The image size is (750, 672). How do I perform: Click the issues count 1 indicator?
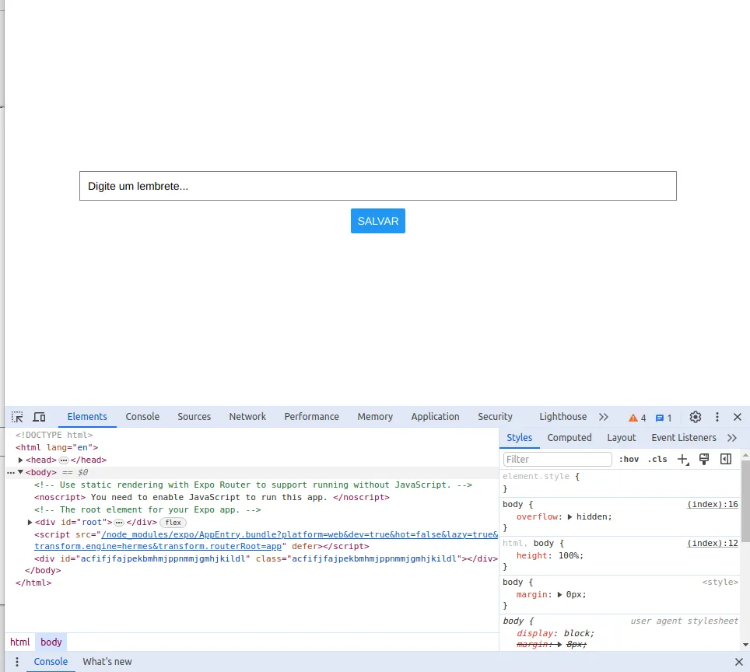pyautogui.click(x=664, y=418)
